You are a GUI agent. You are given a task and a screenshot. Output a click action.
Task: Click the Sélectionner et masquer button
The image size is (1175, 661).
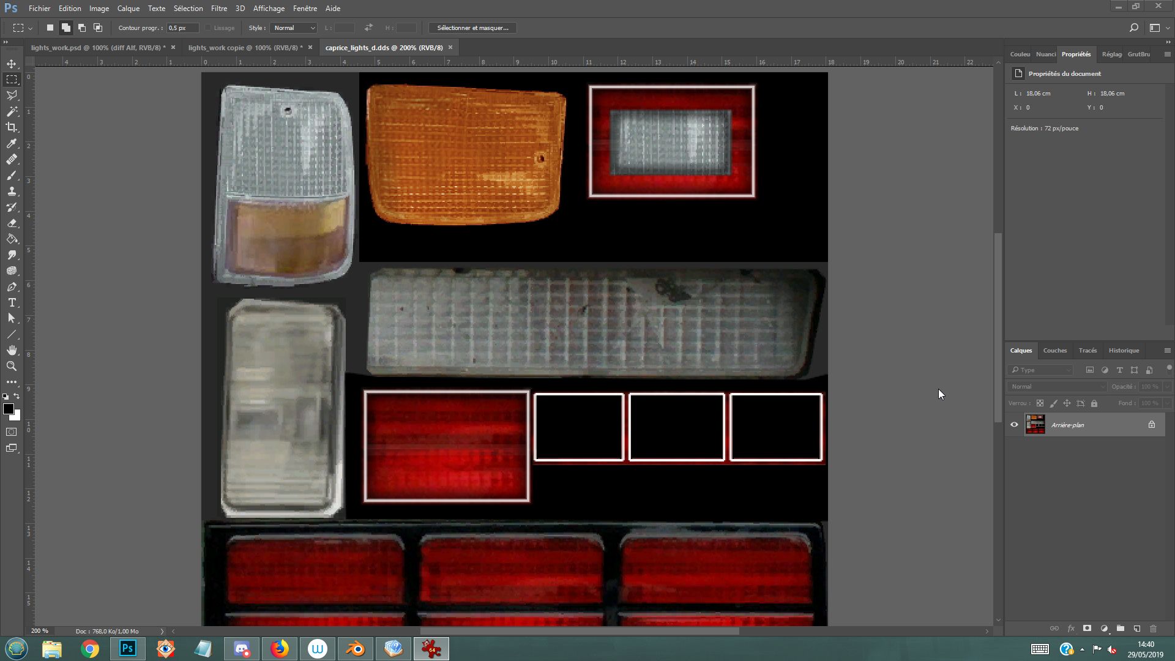472,28
